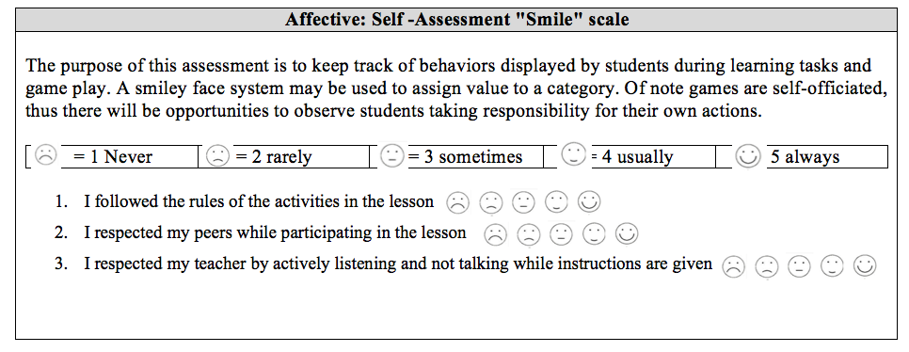The height and width of the screenshot is (352, 909).
Task: Choose the always smiley for question 3
Action: click(865, 266)
